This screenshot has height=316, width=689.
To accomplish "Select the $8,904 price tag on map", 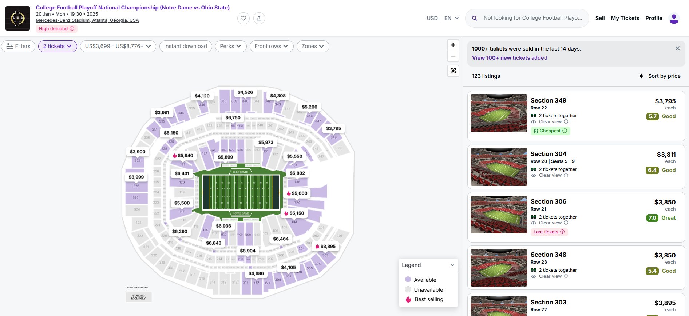I will click(248, 251).
